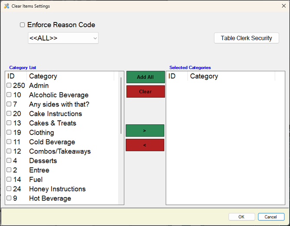Click the Clear Items Settings title bar icon
The height and width of the screenshot is (226, 290).
(6, 6)
